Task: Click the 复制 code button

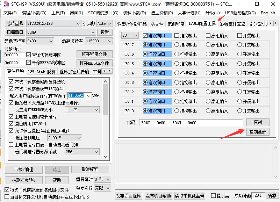Action: coord(258,123)
